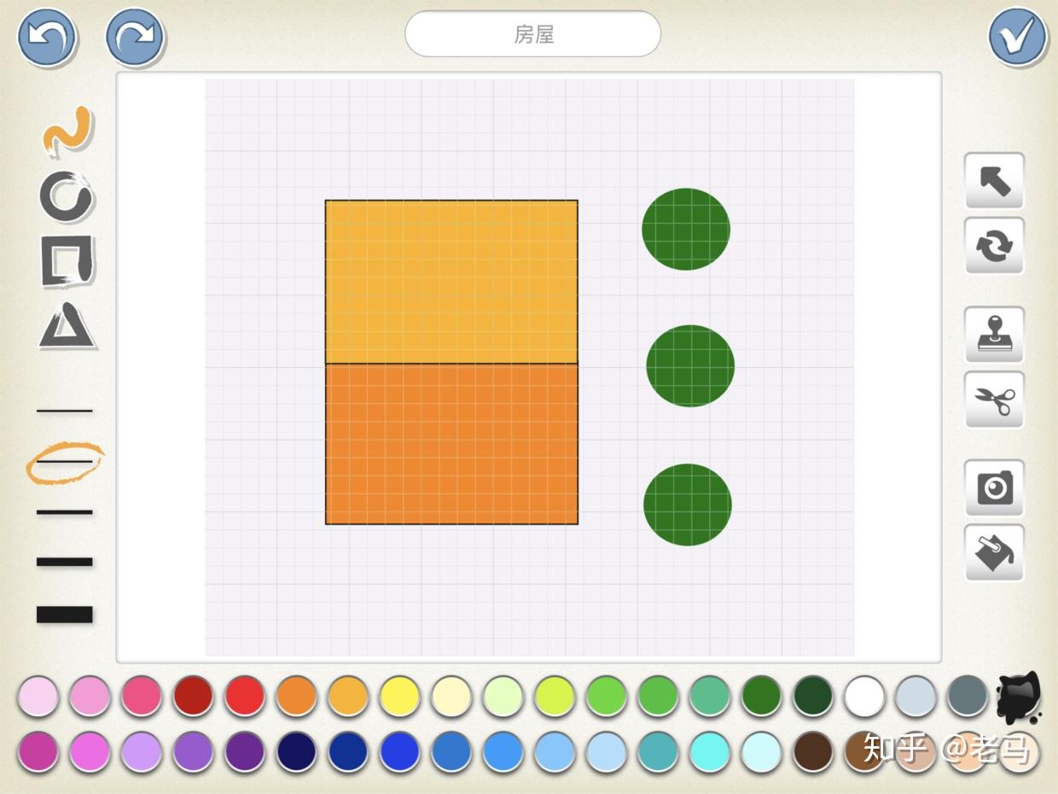Image resolution: width=1058 pixels, height=794 pixels.
Task: Choose the rotate tool
Action: (x=994, y=246)
